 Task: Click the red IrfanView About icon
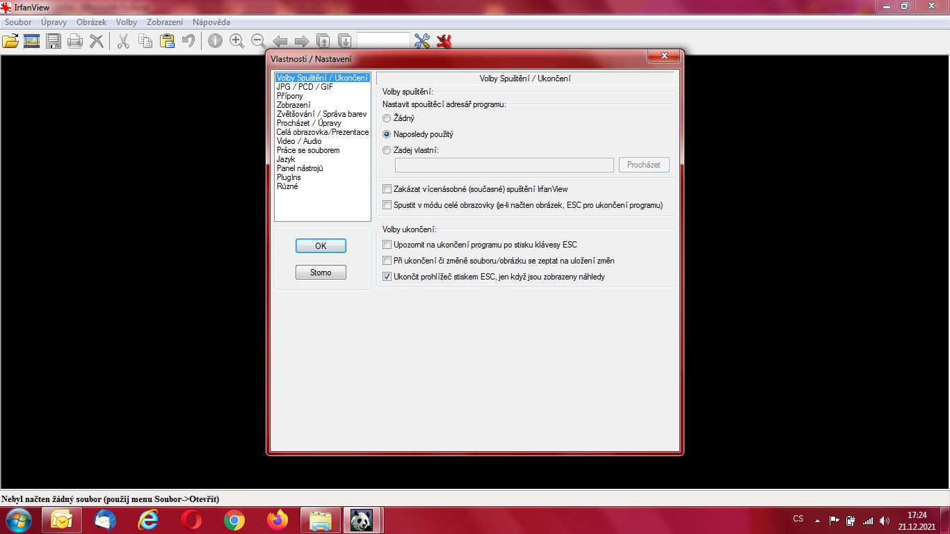(444, 41)
